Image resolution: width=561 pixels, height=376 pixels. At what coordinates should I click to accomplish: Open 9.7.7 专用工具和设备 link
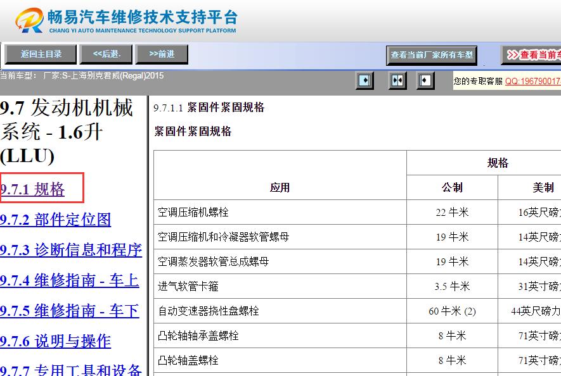[71, 370]
